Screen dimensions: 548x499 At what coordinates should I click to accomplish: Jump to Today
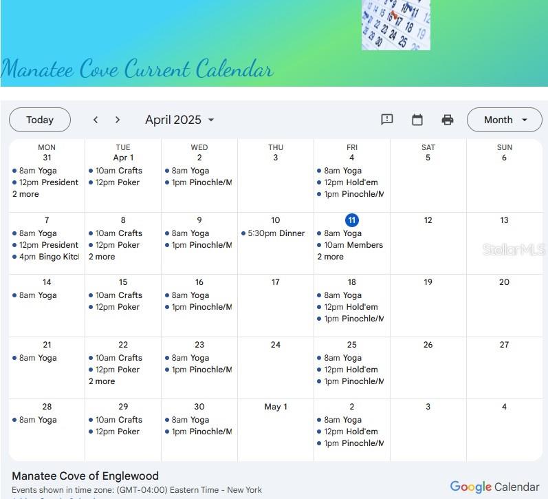point(40,120)
